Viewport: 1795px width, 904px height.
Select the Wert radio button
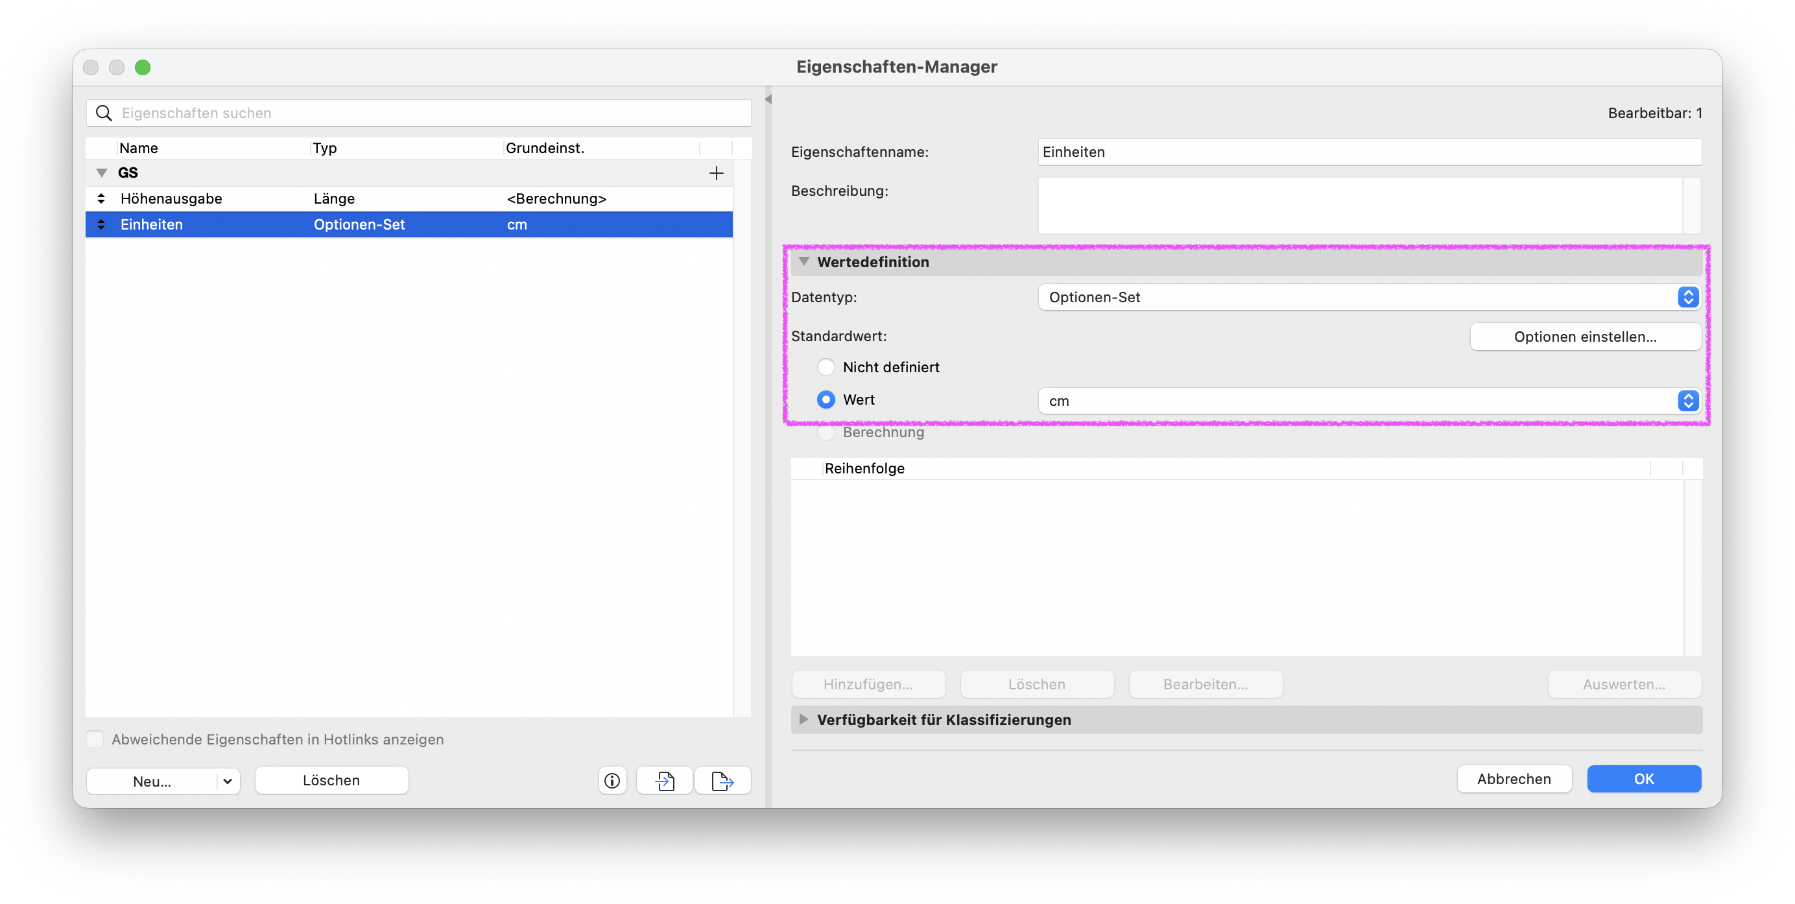pos(826,399)
